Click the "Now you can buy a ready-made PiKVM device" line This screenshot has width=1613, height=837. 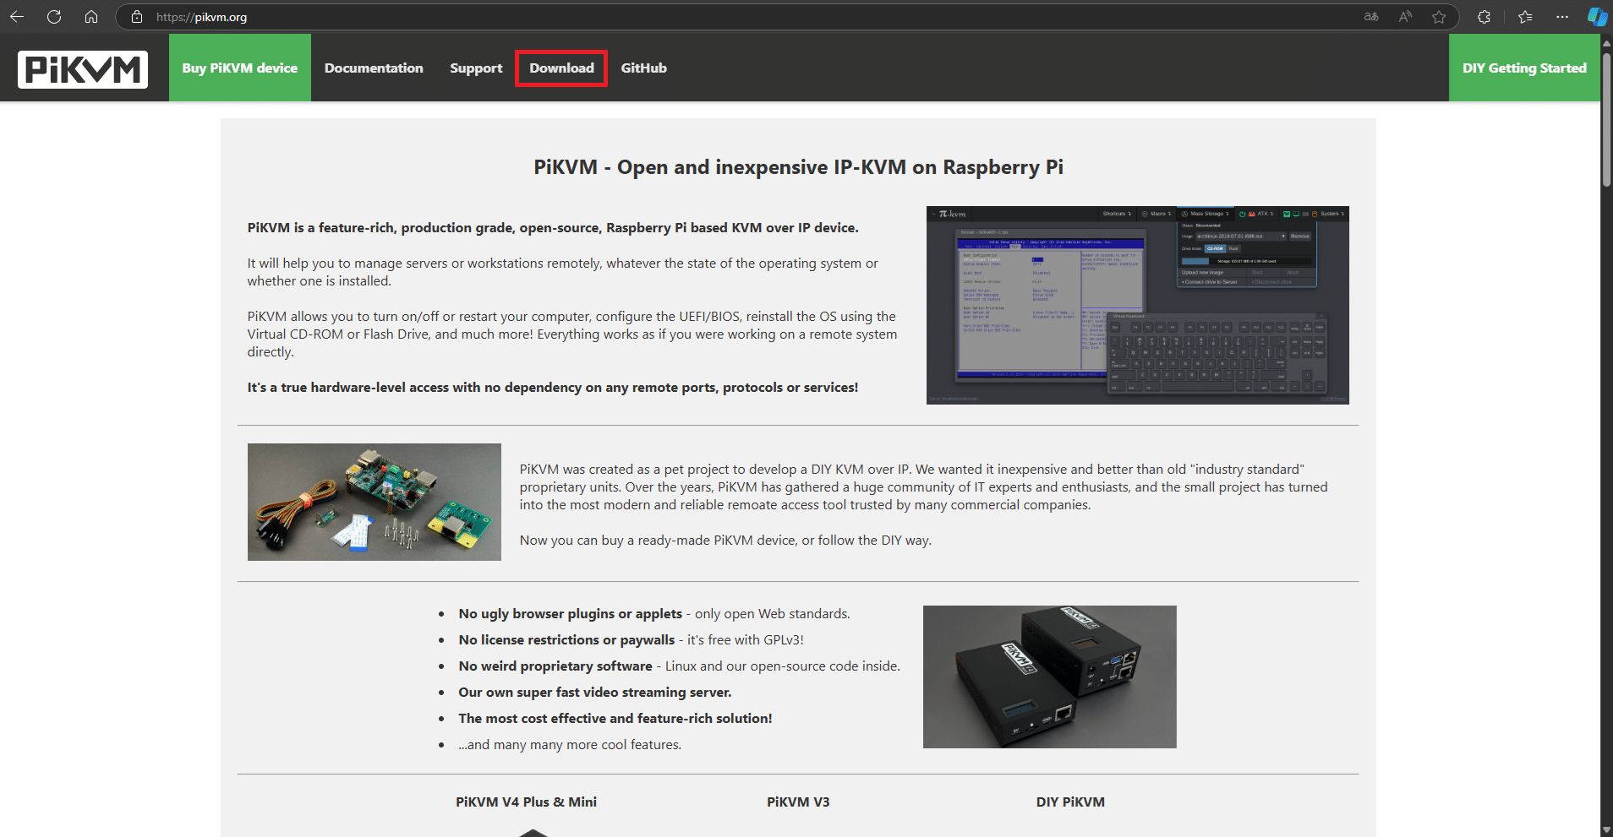point(725,541)
